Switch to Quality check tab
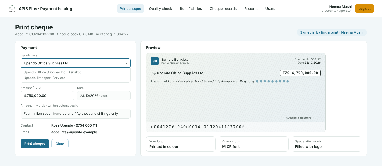The image size is (382, 166). tap(160, 9)
